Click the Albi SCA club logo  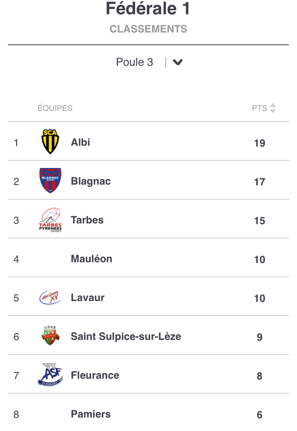[50, 141]
